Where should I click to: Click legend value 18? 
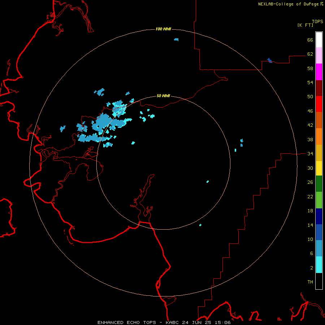(310, 211)
